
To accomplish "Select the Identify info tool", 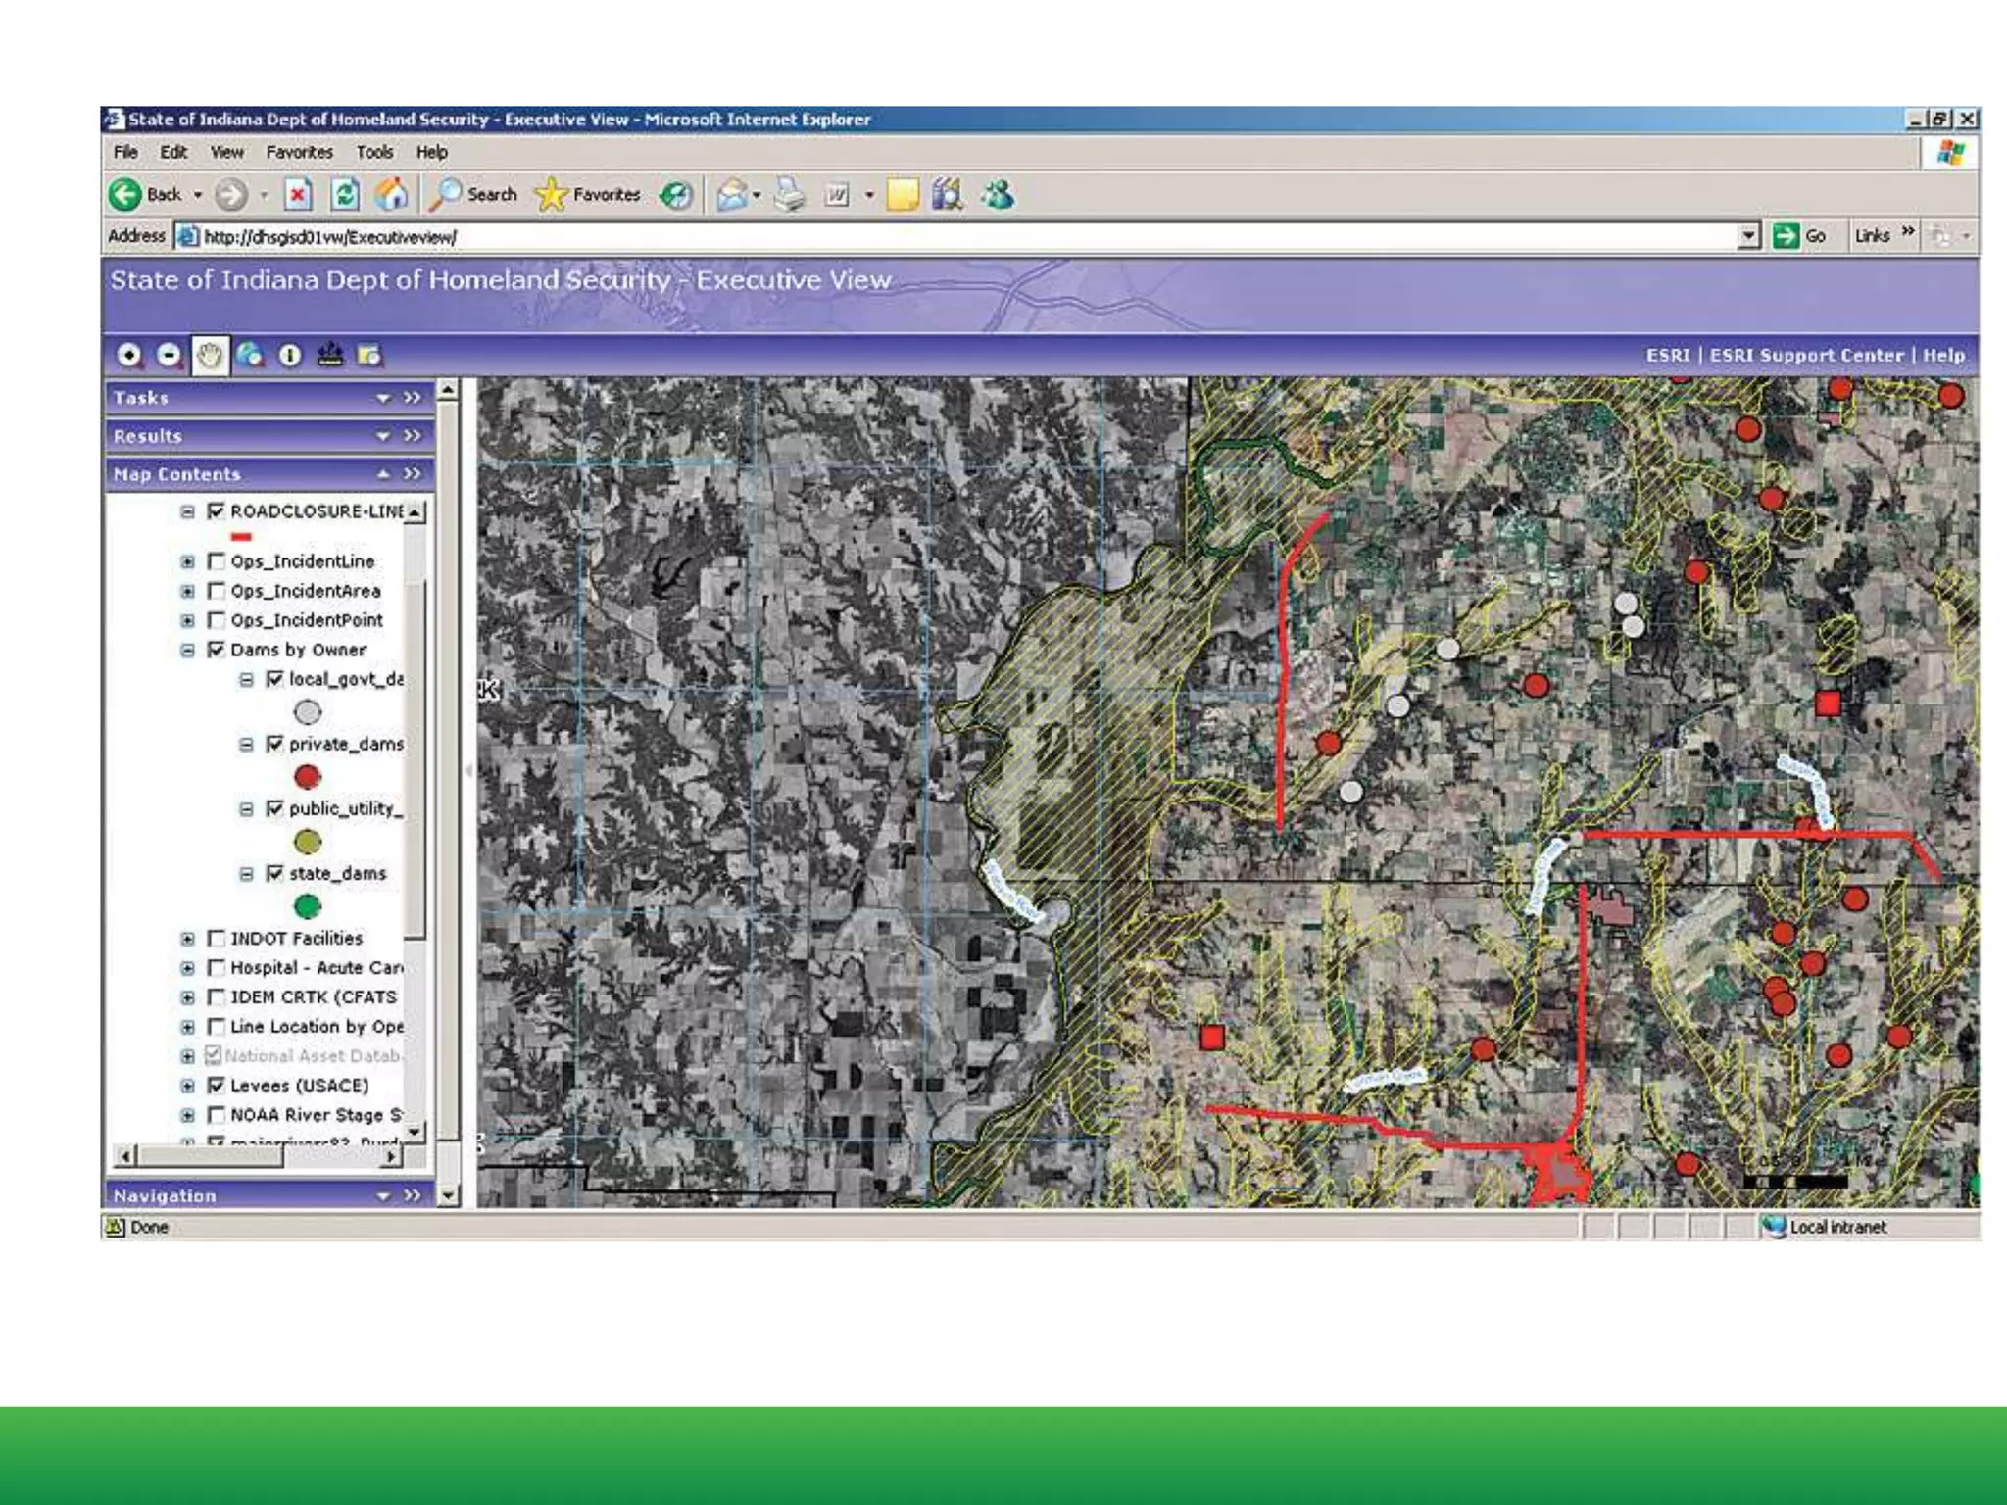I will (x=290, y=355).
